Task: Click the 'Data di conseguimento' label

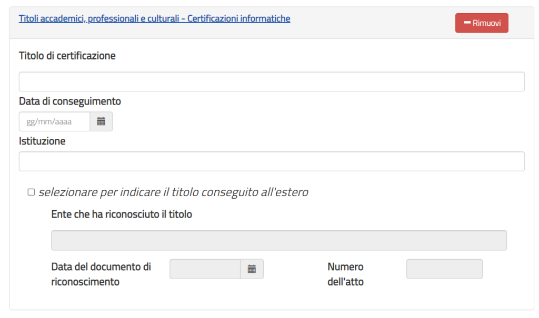Action: [x=70, y=101]
